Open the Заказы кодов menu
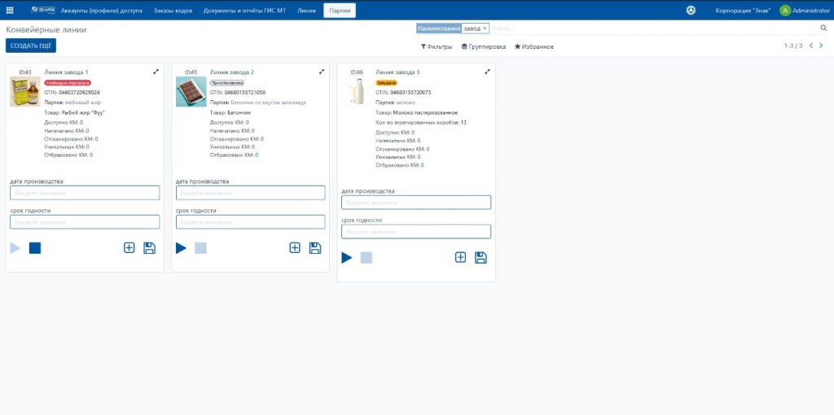Screen dimensions: 834x415 point(173,11)
